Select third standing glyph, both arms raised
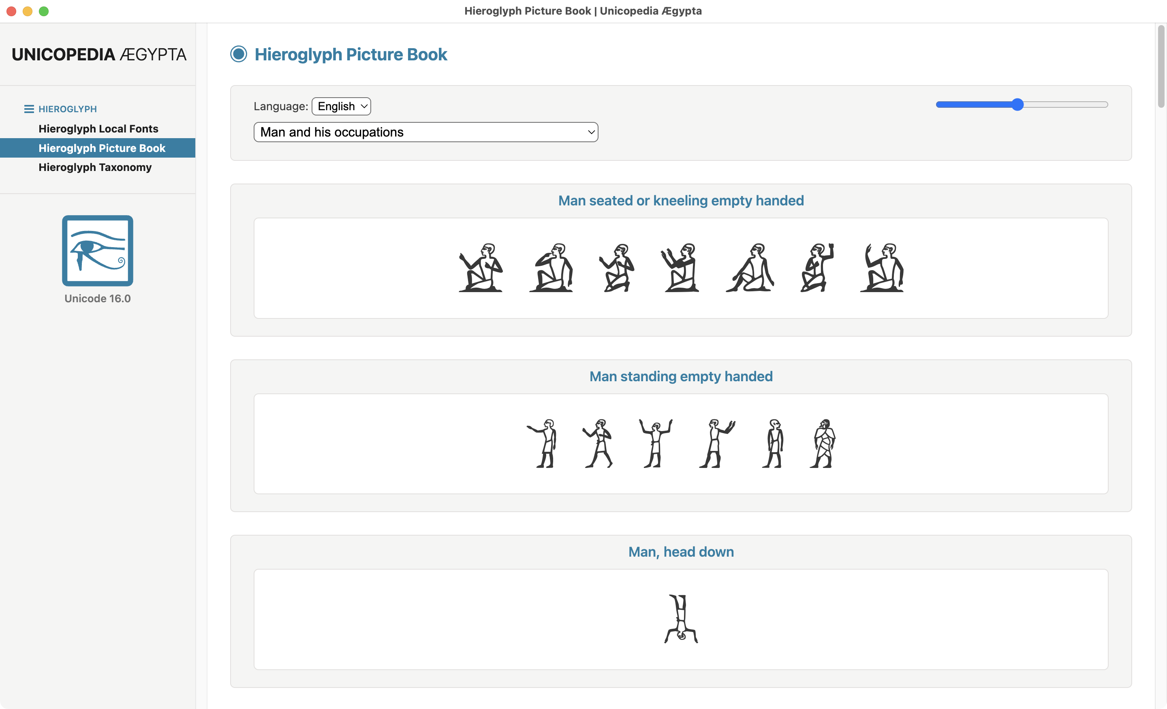 (656, 443)
